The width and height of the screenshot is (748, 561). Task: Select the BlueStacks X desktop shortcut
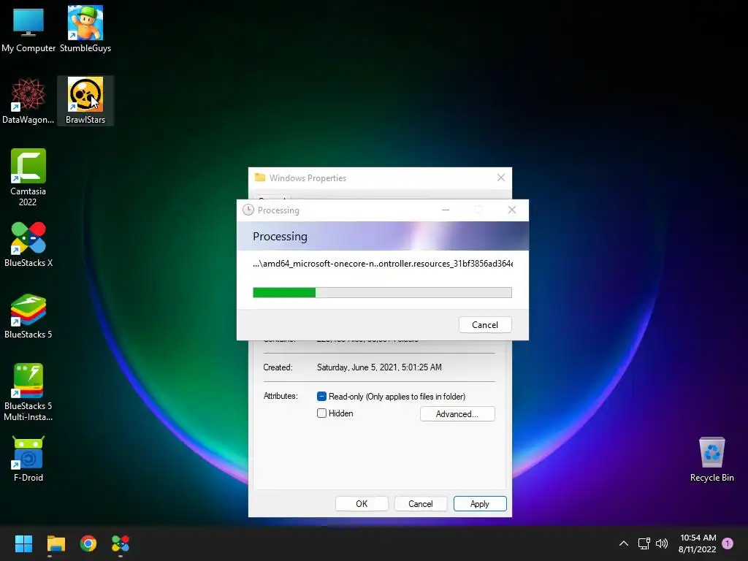(x=28, y=244)
